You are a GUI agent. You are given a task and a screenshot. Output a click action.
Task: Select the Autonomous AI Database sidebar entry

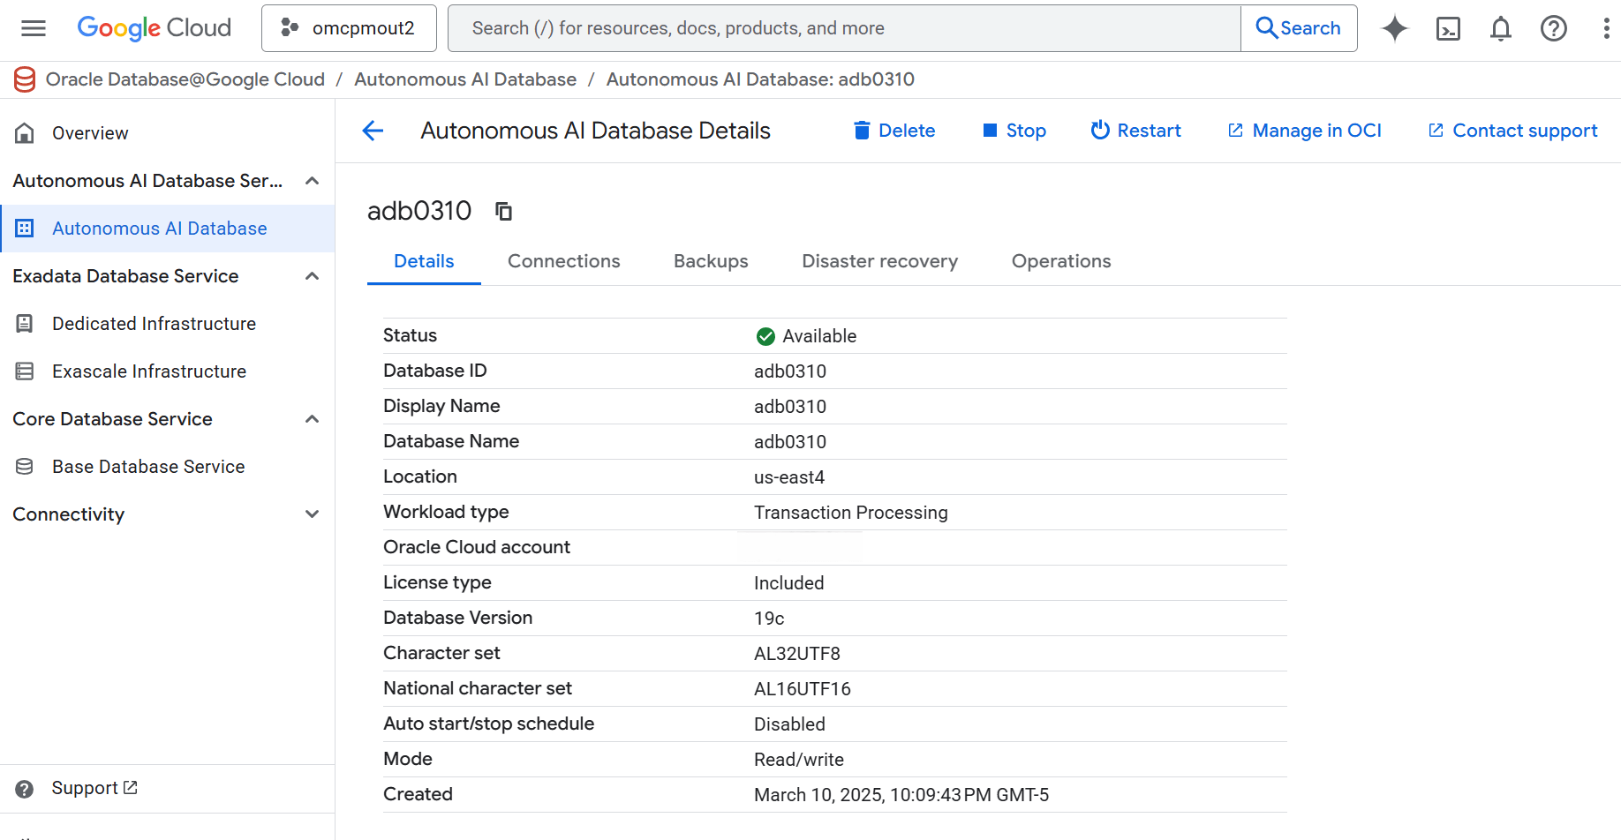click(160, 228)
